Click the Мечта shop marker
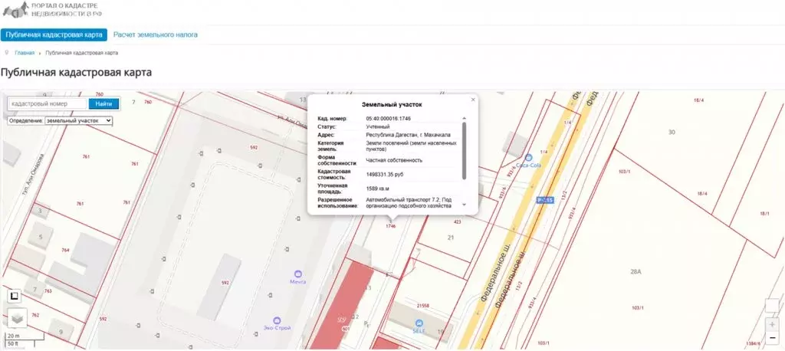Viewport: 785px width, 351px height. click(x=298, y=274)
